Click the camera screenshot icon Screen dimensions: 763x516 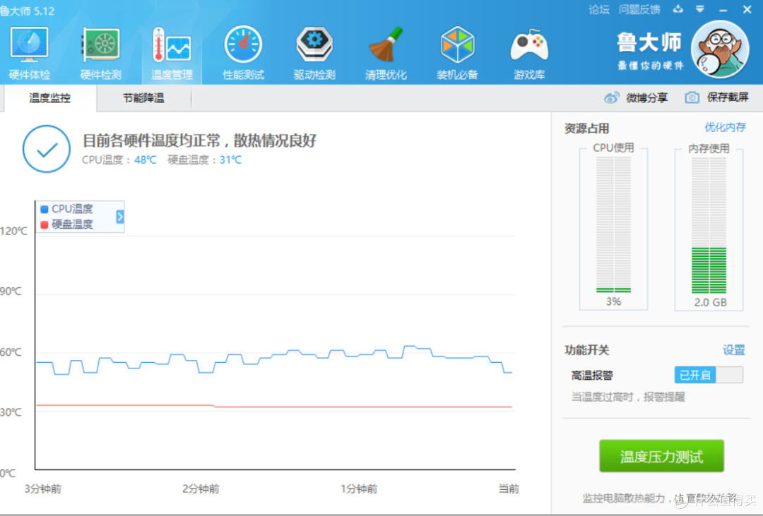pos(692,97)
